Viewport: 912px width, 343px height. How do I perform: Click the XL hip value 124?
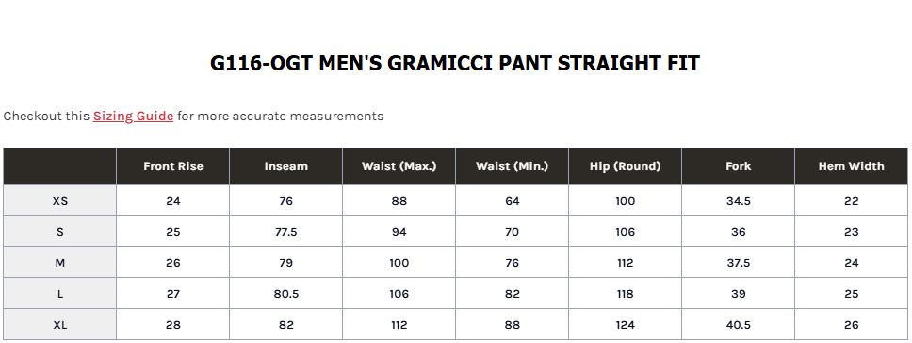pyautogui.click(x=625, y=325)
